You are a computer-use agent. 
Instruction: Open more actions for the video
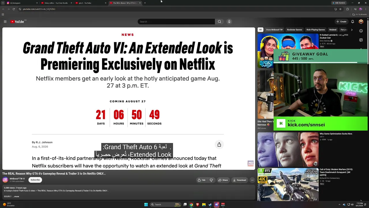(x=252, y=180)
